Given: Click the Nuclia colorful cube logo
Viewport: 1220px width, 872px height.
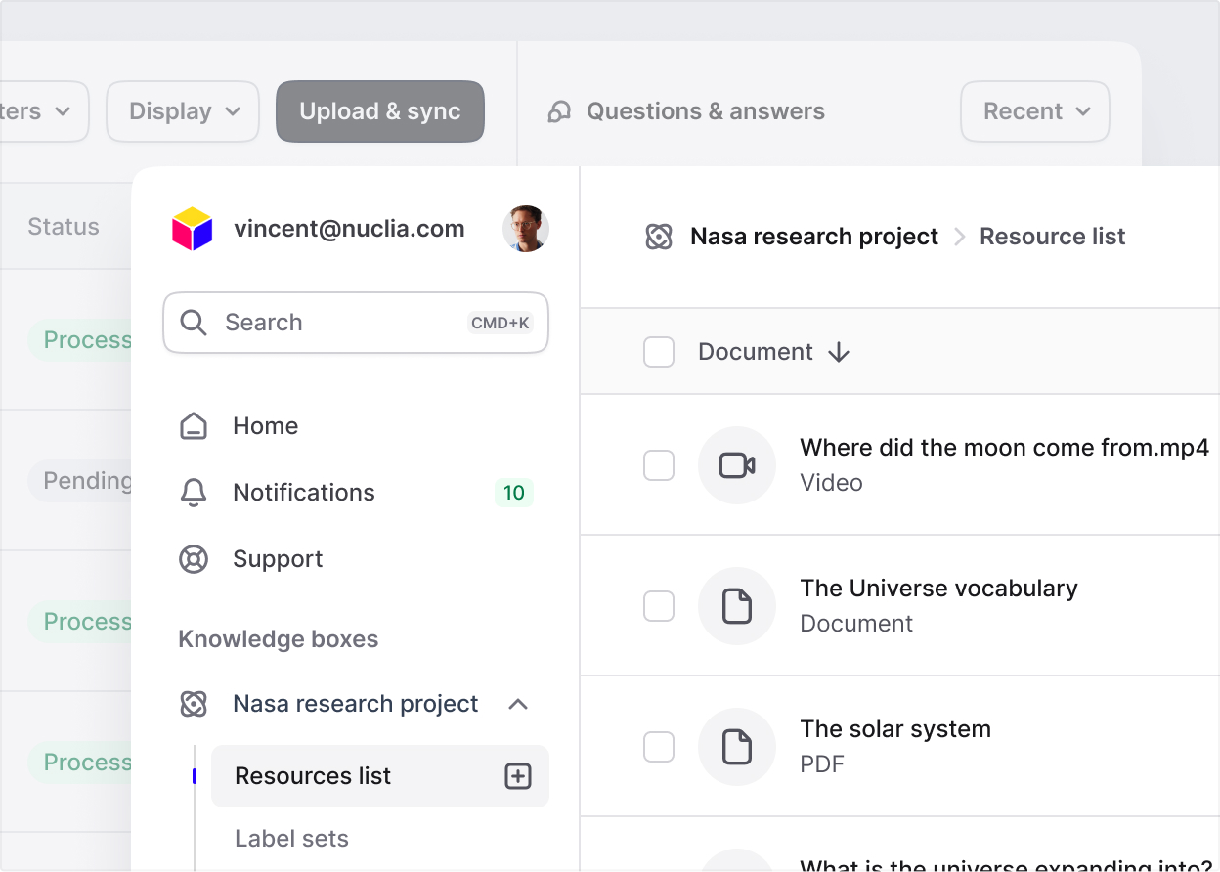Looking at the screenshot, I should 193,230.
